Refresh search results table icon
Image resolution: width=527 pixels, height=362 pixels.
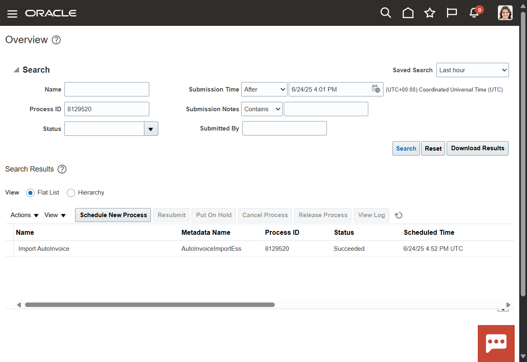coord(399,215)
